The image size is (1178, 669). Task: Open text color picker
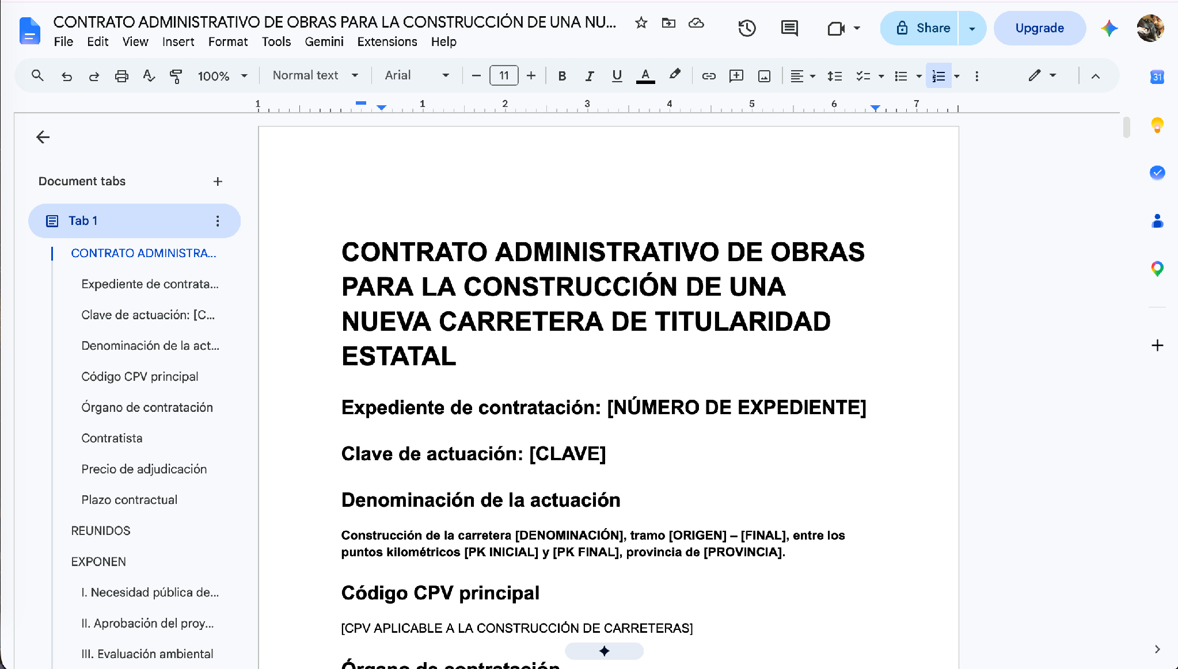click(645, 75)
